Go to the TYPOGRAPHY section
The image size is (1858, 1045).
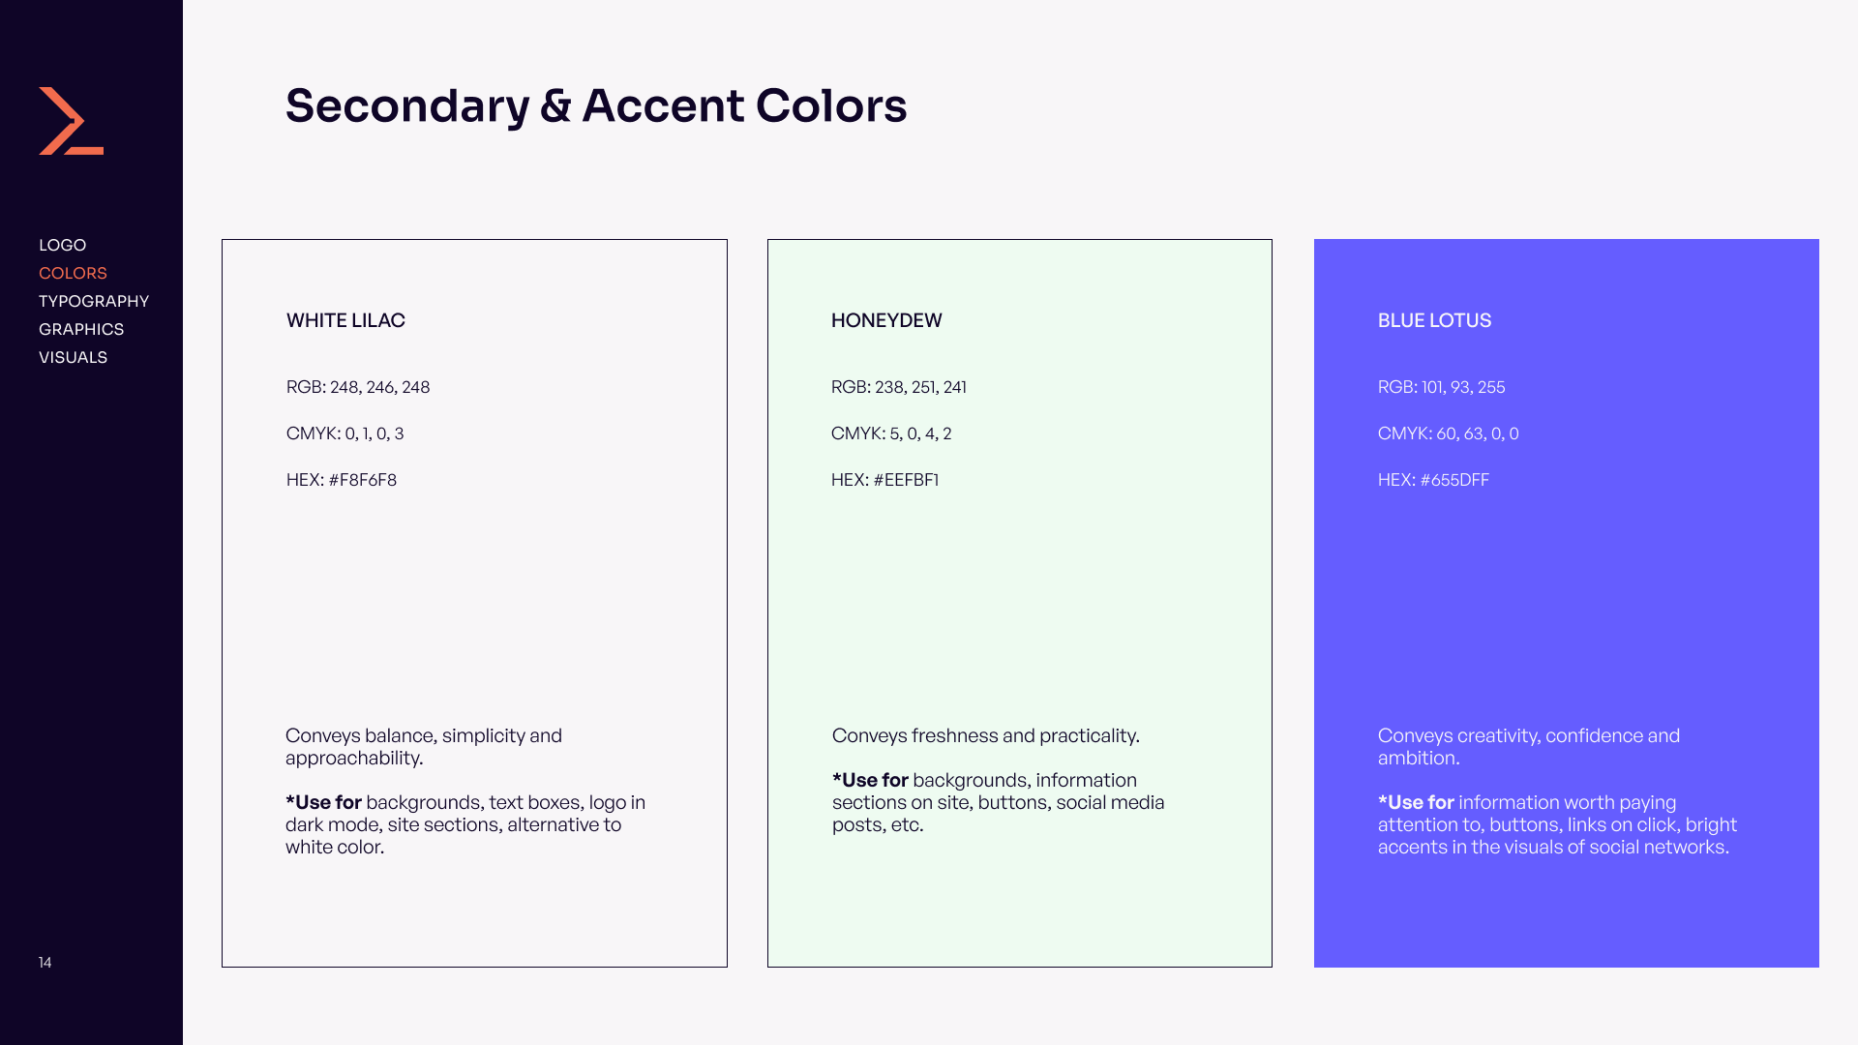[94, 301]
